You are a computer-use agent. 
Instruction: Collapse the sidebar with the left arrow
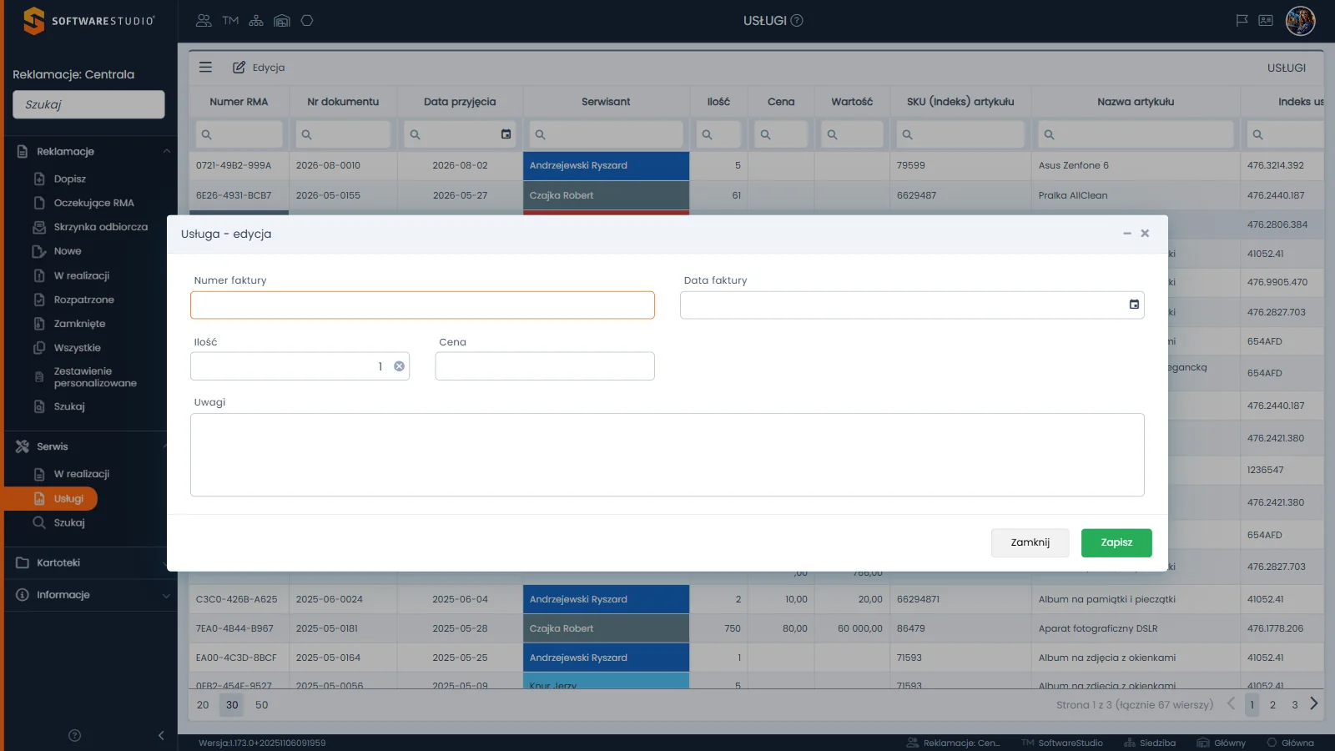point(161,735)
